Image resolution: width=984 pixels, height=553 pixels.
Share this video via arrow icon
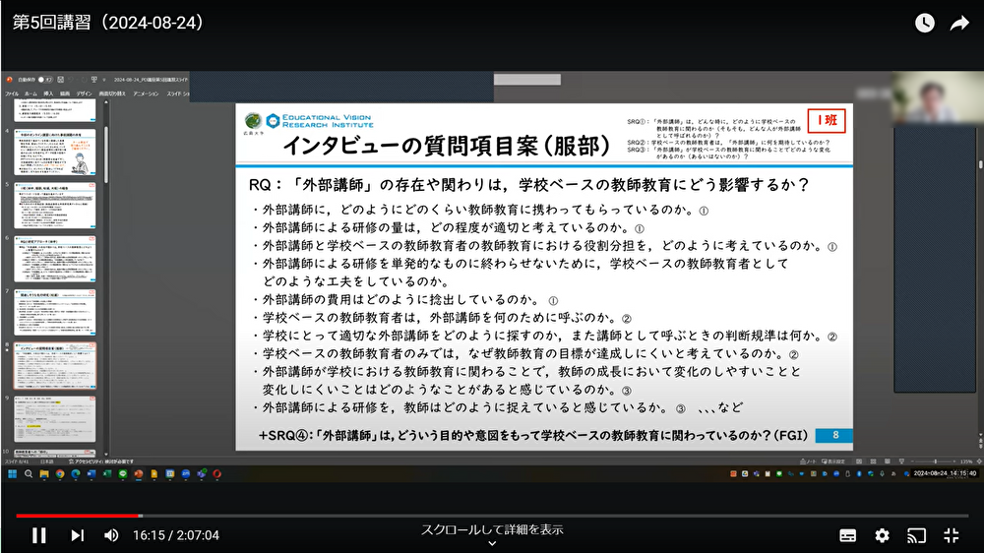pyautogui.click(x=959, y=24)
